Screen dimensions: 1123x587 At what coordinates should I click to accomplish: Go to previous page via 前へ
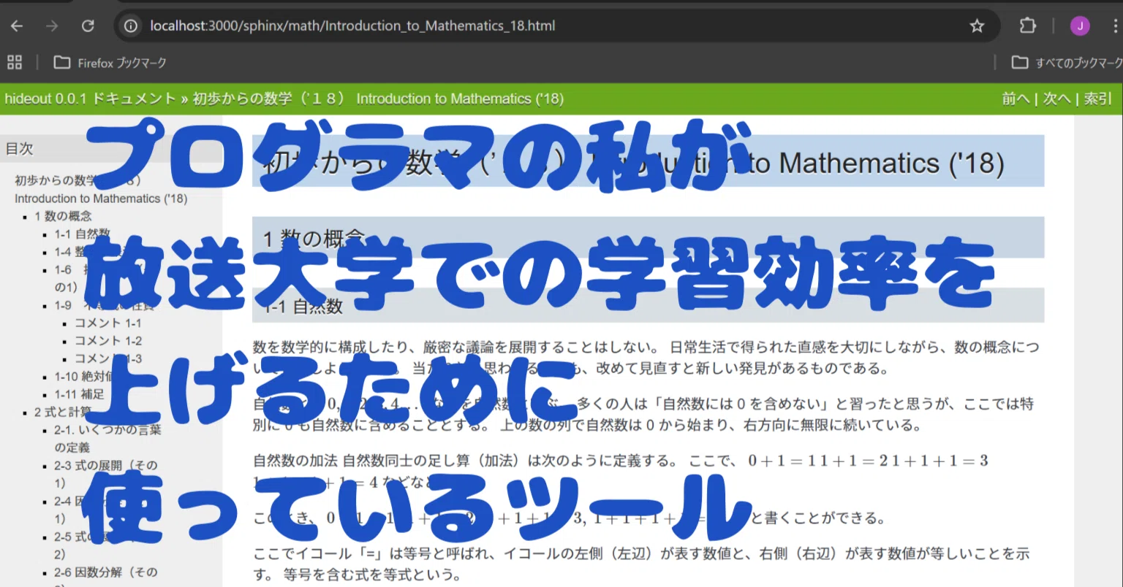pyautogui.click(x=1016, y=99)
